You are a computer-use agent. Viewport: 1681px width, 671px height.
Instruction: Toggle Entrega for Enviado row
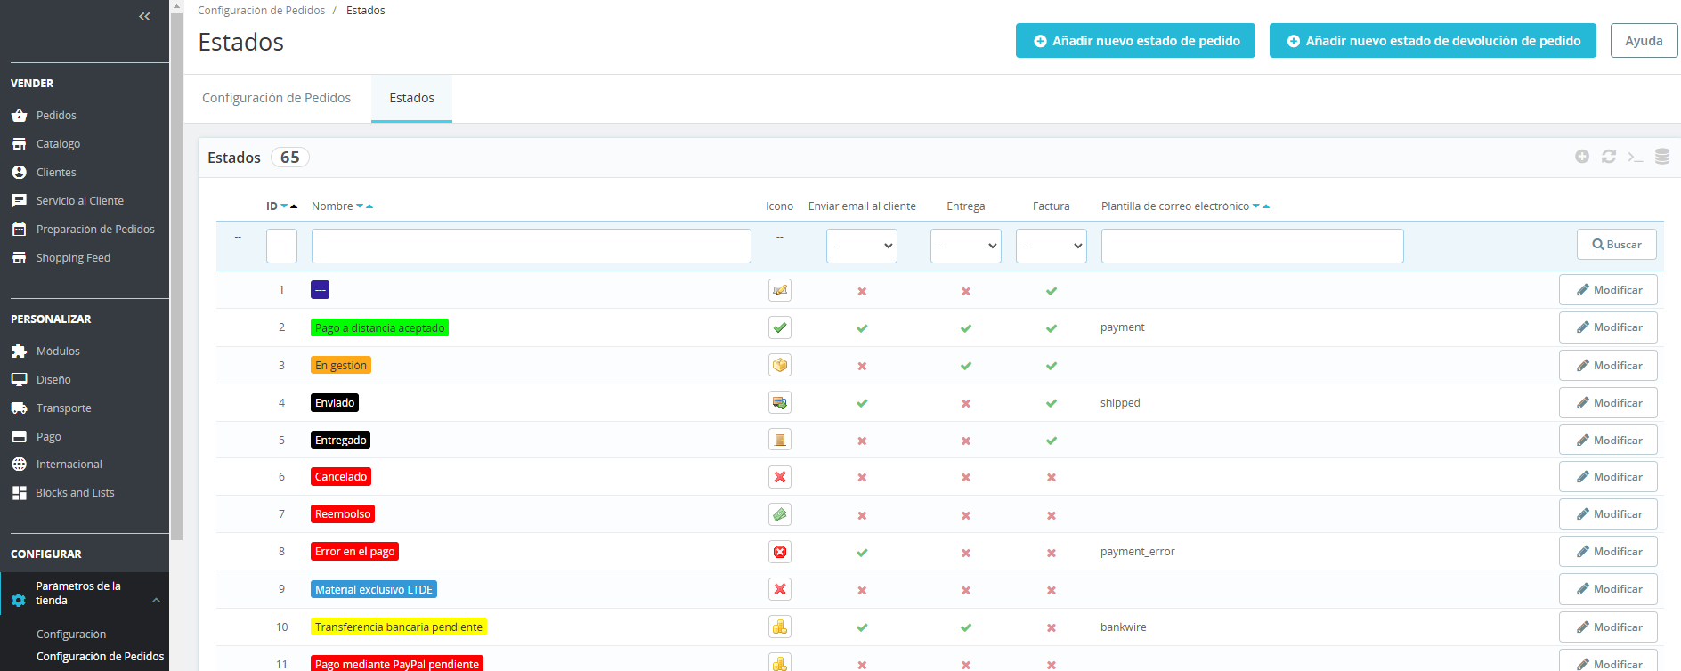coord(966,403)
